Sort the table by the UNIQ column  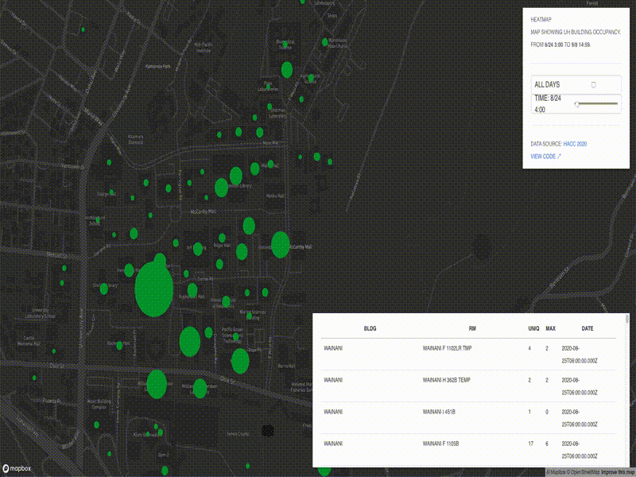[x=529, y=326]
